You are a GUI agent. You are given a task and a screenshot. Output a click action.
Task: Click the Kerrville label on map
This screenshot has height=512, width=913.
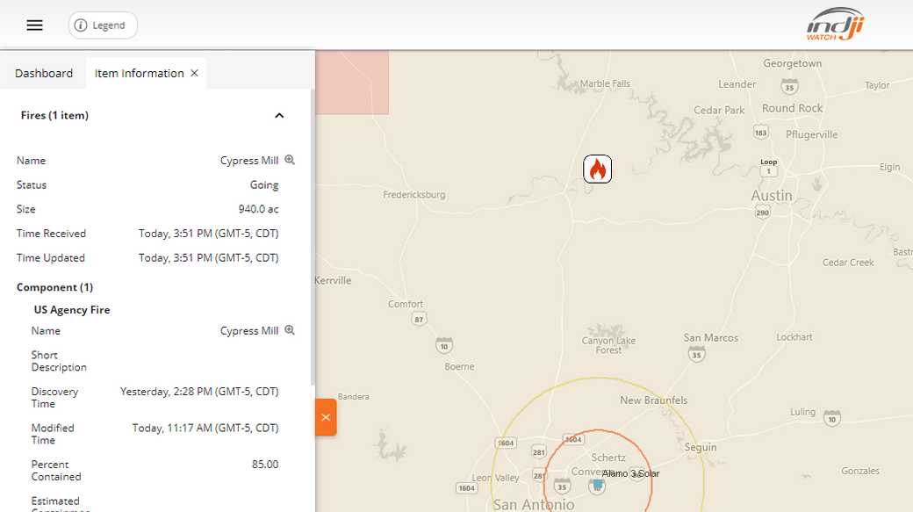coord(333,280)
